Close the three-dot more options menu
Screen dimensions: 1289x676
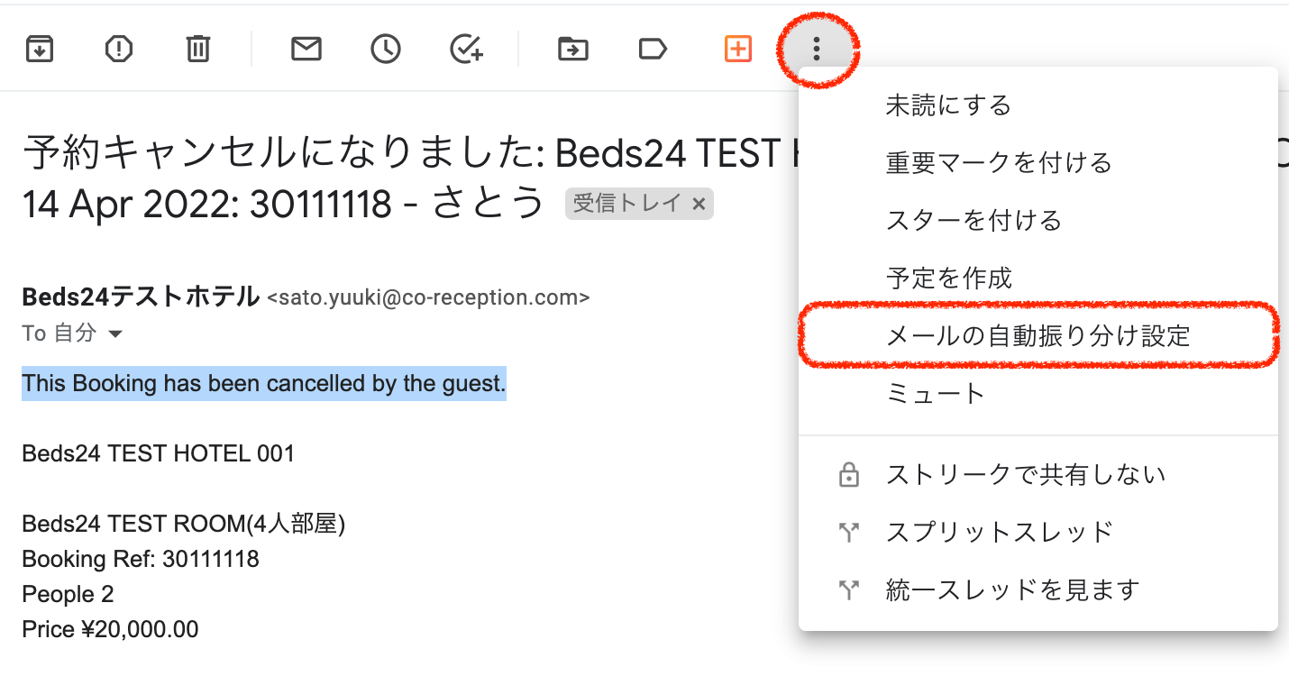click(x=817, y=49)
